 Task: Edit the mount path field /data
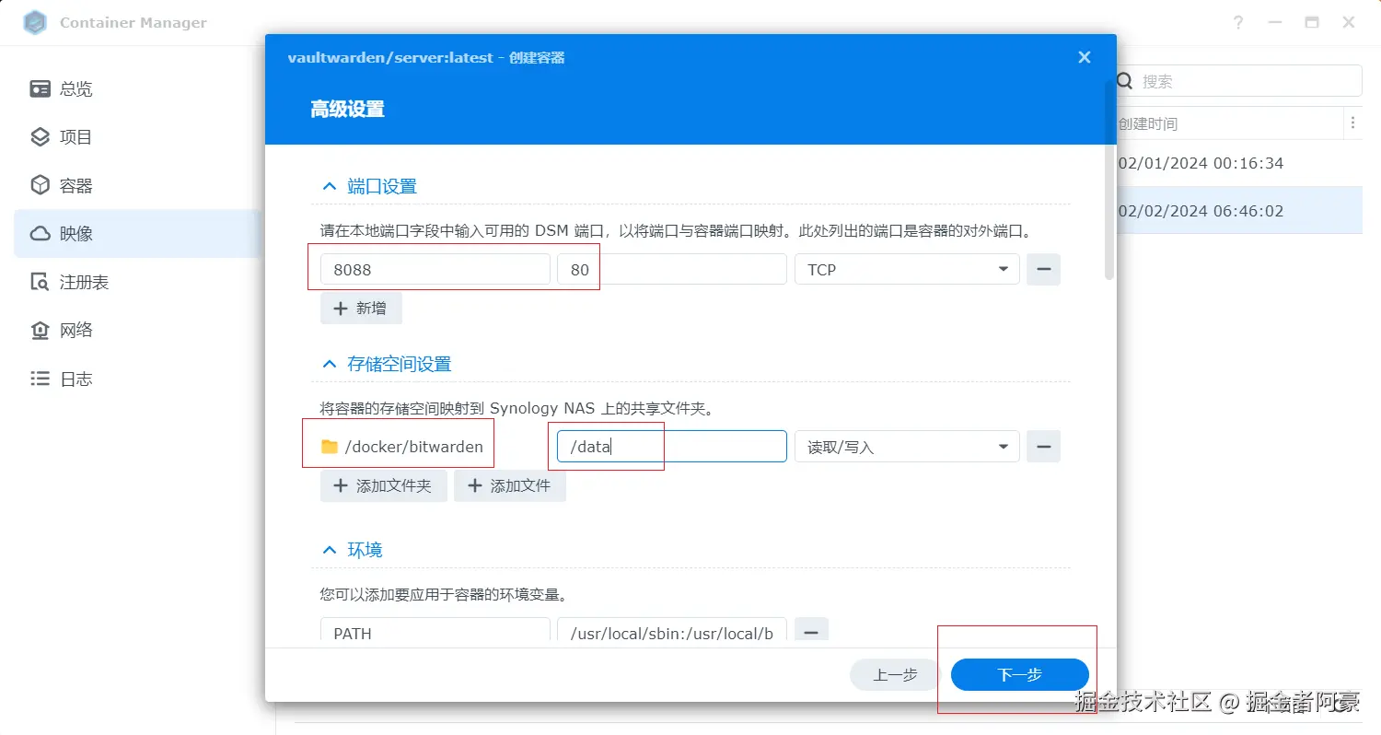(x=671, y=447)
